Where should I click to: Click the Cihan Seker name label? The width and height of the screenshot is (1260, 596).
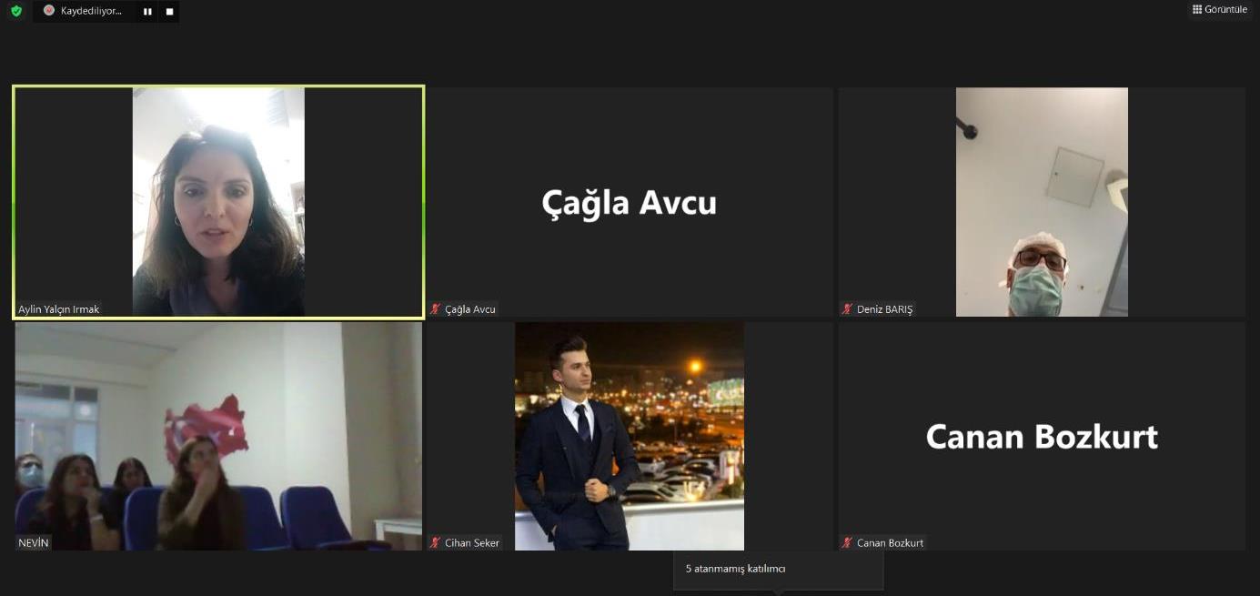click(x=472, y=543)
